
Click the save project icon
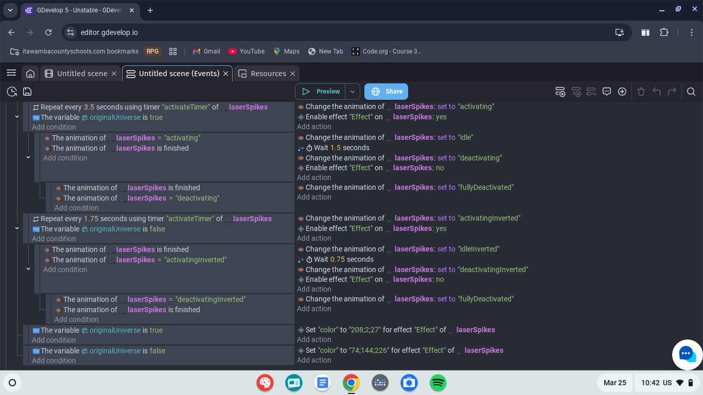28,92
